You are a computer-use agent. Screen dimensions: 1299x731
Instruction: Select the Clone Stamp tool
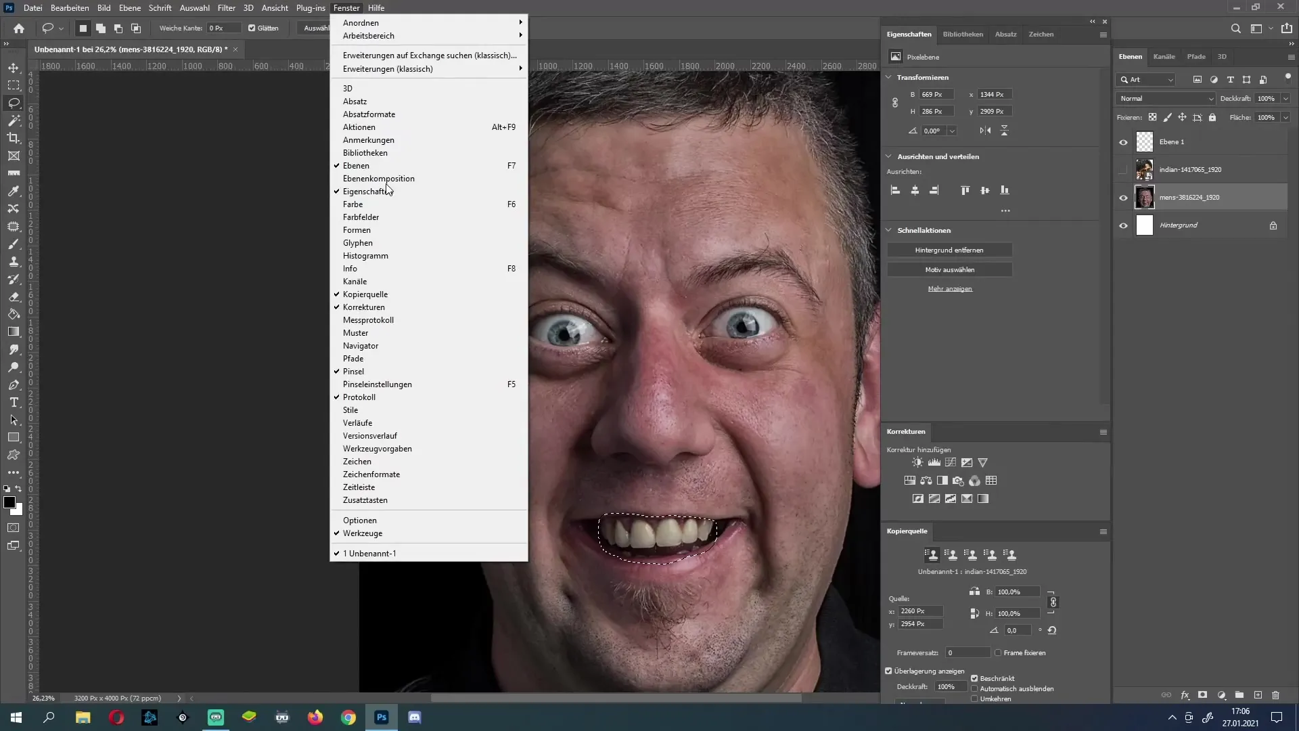14,263
